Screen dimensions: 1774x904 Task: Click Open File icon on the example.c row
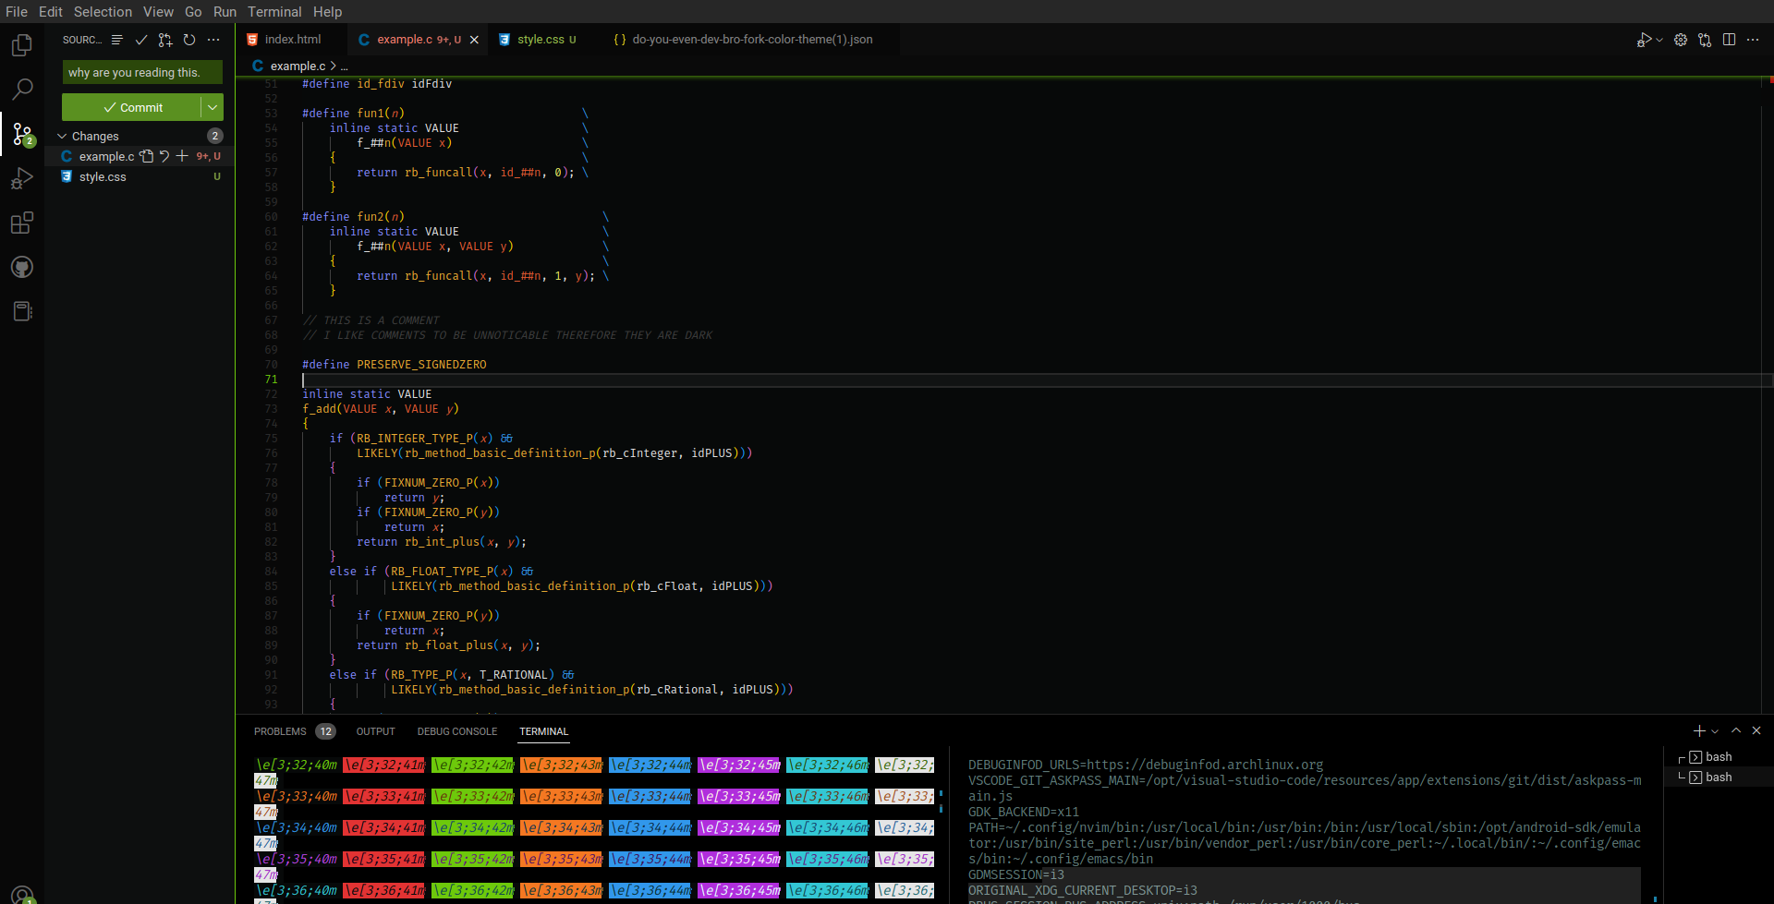tap(146, 156)
